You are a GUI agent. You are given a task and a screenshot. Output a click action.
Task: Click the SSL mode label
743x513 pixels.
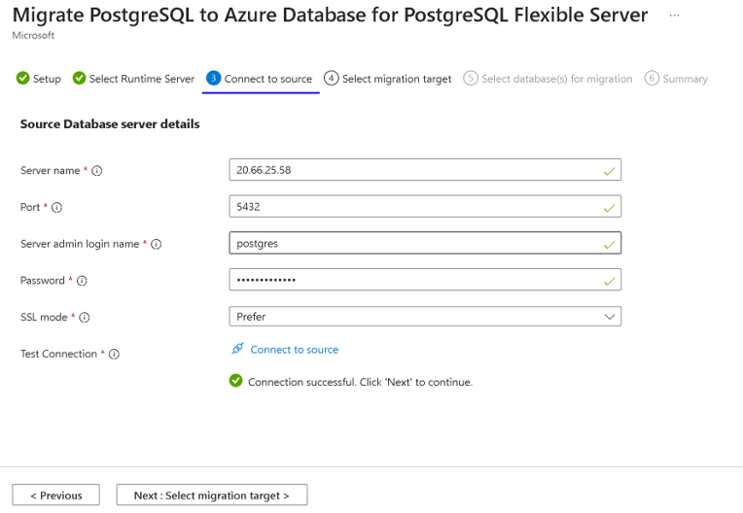pos(44,317)
